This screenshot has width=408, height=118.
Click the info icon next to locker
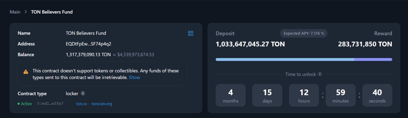click(83, 94)
